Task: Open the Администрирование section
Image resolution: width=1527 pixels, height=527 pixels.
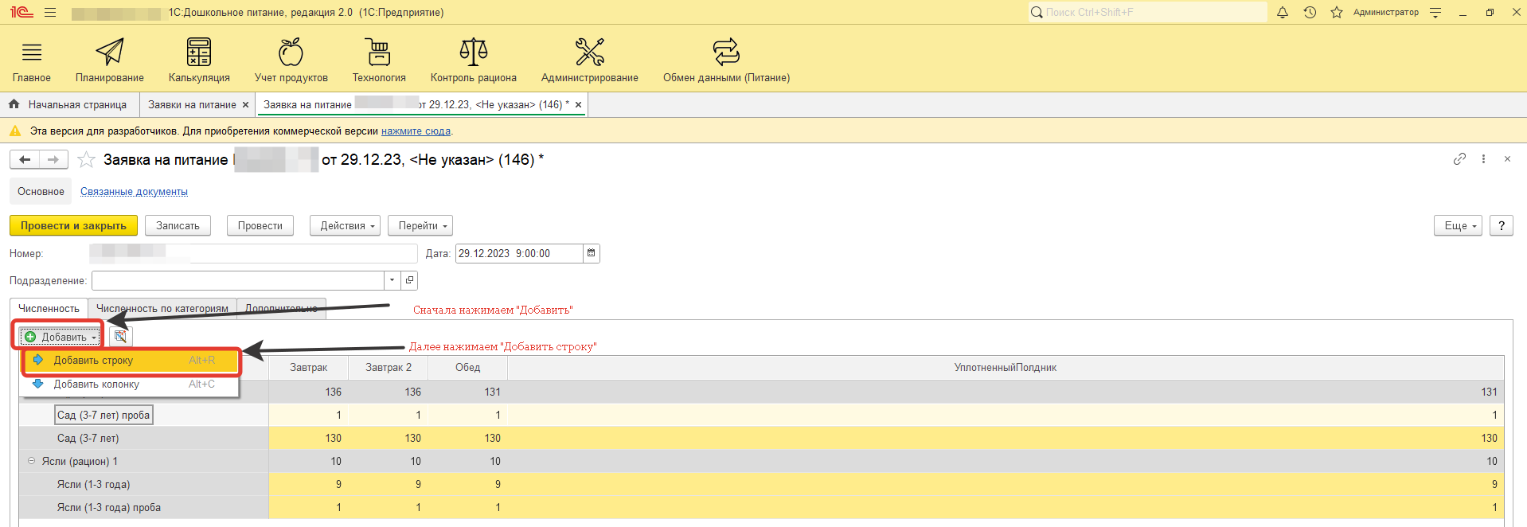Action: click(589, 61)
